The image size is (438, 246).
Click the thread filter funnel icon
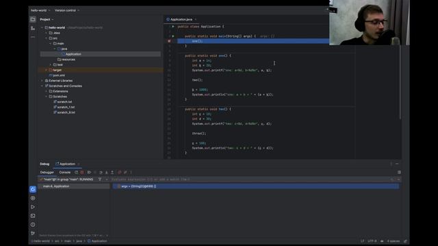coord(100,179)
